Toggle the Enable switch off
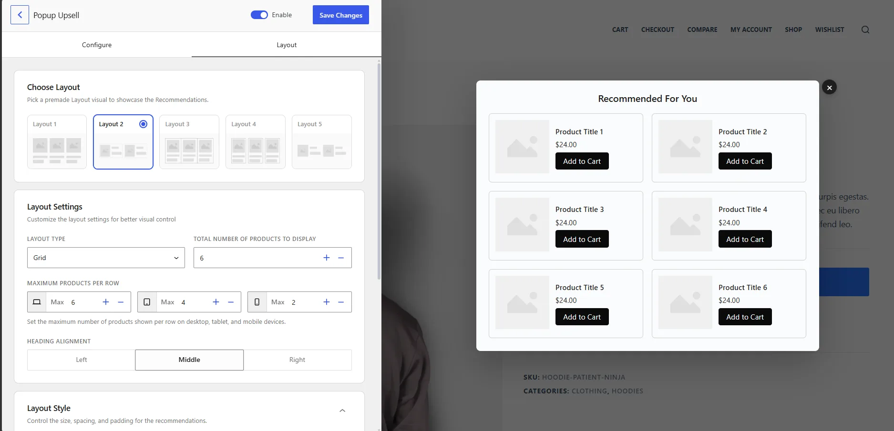This screenshot has width=894, height=431. [259, 15]
